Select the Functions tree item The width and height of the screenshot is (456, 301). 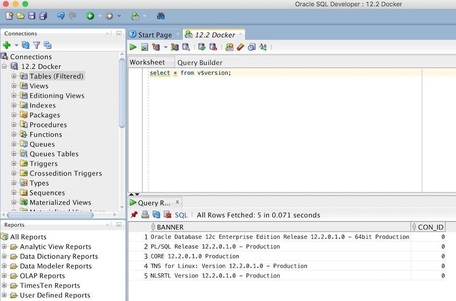click(46, 135)
